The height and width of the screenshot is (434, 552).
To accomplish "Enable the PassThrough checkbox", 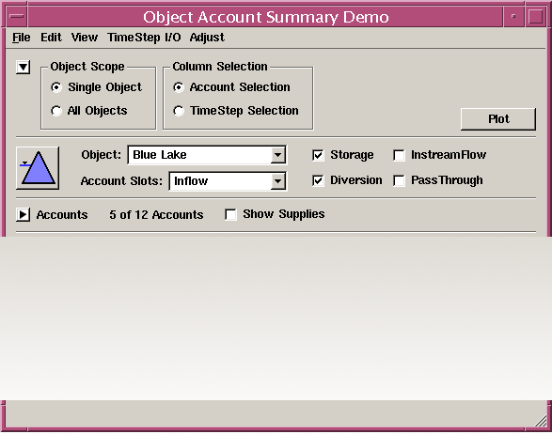I will (x=399, y=180).
